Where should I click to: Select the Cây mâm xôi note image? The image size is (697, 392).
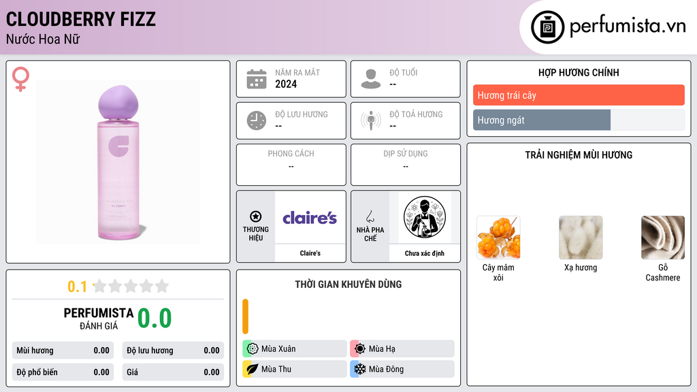pyautogui.click(x=498, y=238)
